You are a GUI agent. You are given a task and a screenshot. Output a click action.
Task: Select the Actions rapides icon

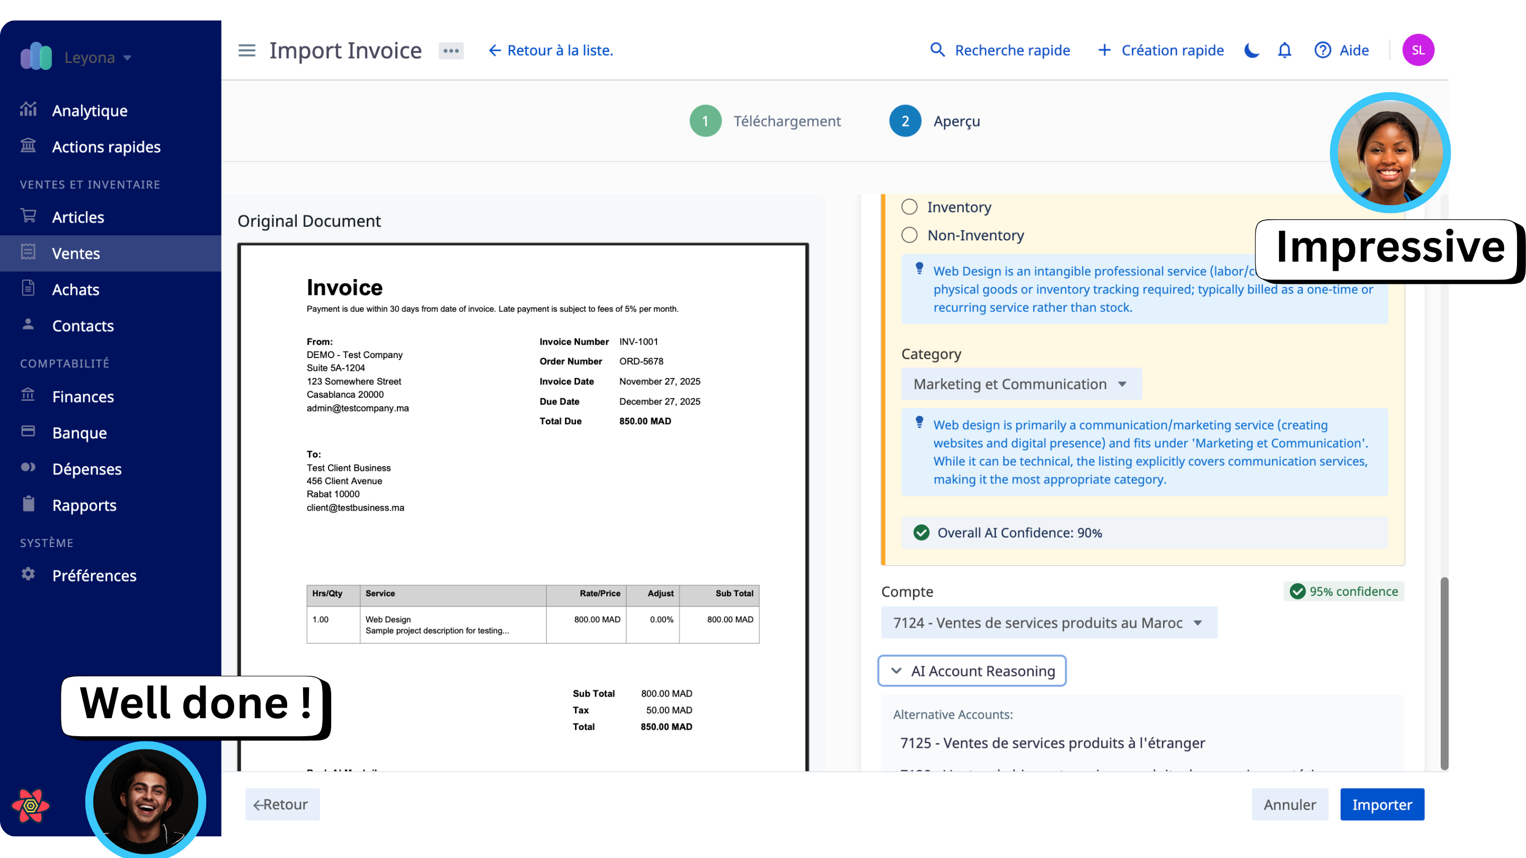tap(28, 146)
